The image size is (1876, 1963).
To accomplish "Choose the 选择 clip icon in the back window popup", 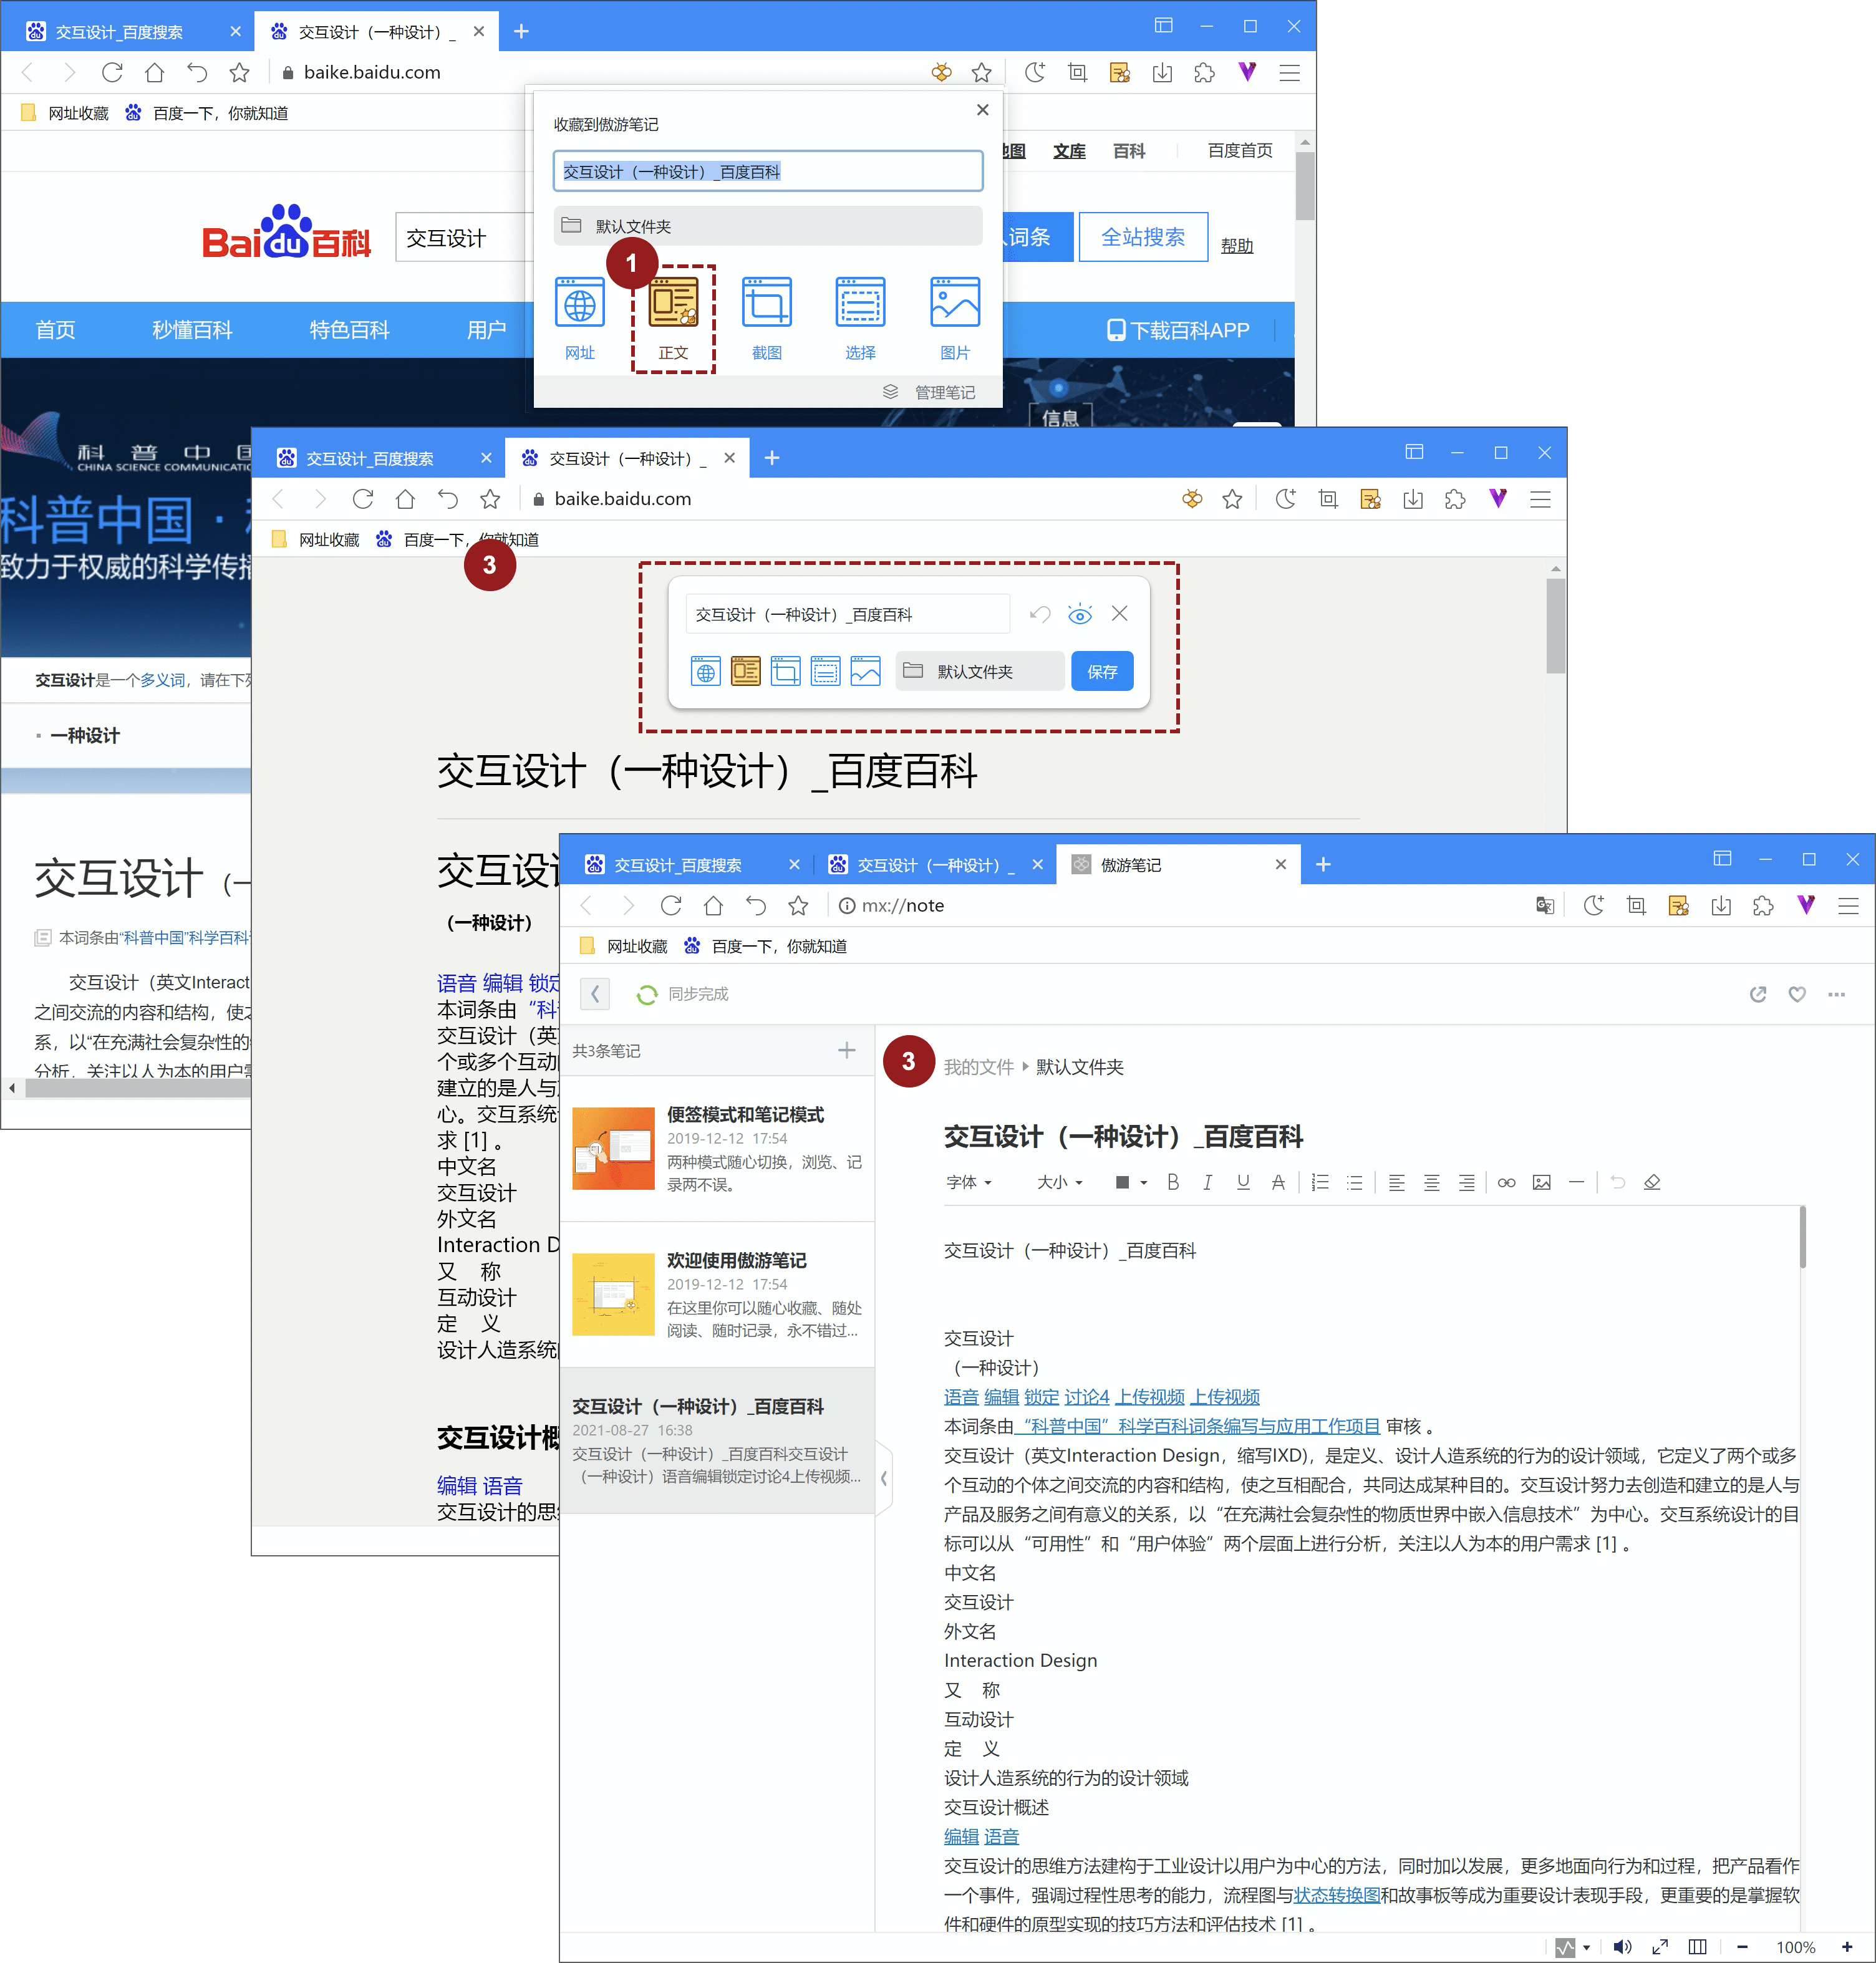I will pos(860,303).
